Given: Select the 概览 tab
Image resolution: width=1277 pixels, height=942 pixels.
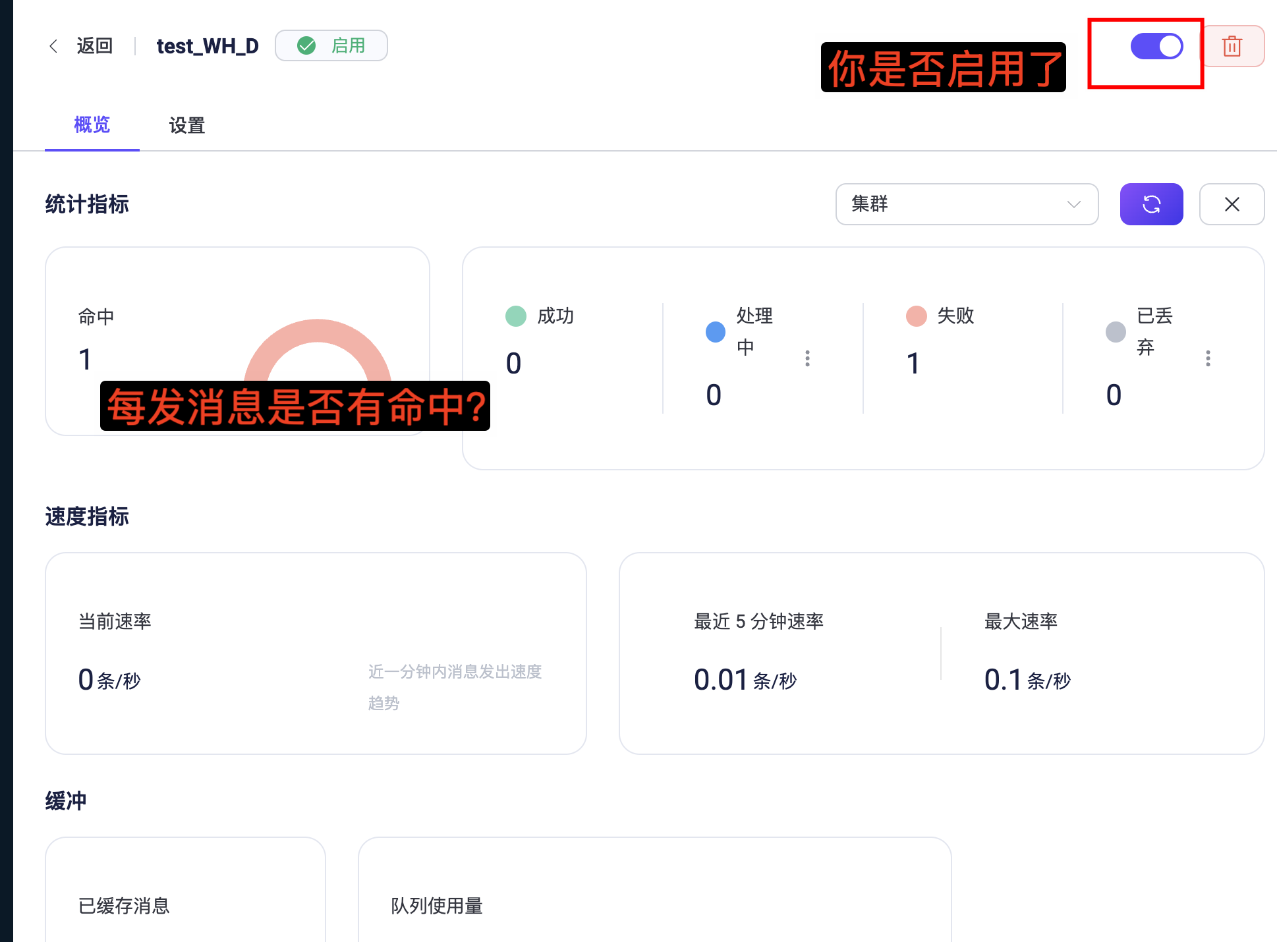Looking at the screenshot, I should pos(92,125).
